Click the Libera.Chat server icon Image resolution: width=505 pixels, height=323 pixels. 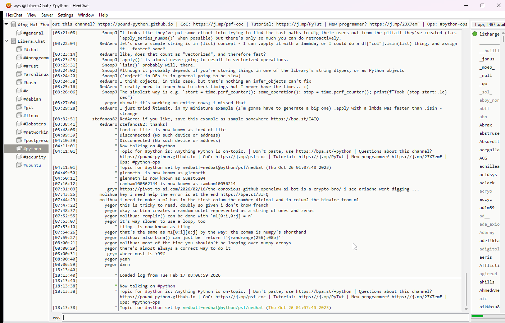tap(13, 41)
